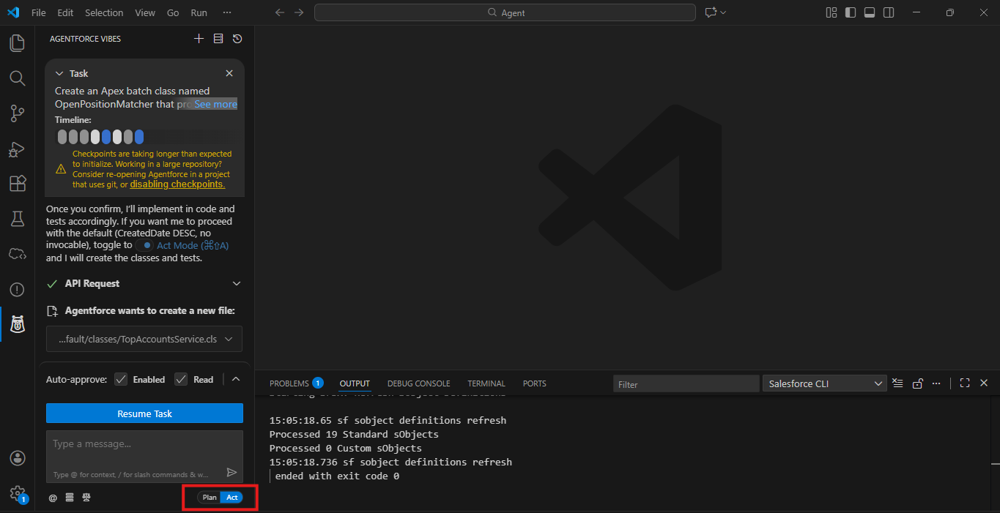Expand the TopAccountsService.cls file preview
This screenshot has width=1000, height=513.
[x=229, y=339]
